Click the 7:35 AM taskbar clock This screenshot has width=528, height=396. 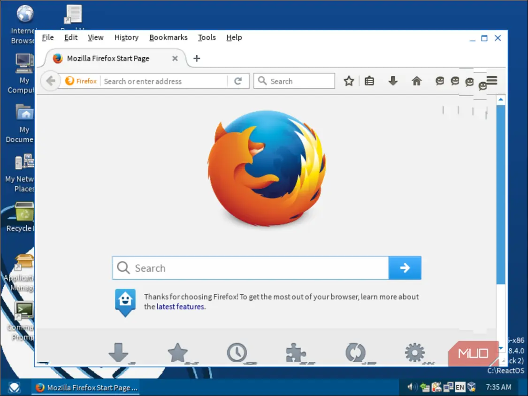point(499,387)
